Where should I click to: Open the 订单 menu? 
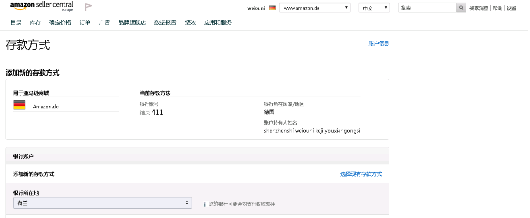tap(85, 22)
